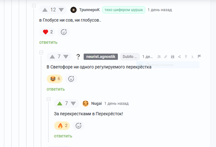216x147 pixels.
Task: Open neurist.agnostik's user profile
Action: pos(101,57)
